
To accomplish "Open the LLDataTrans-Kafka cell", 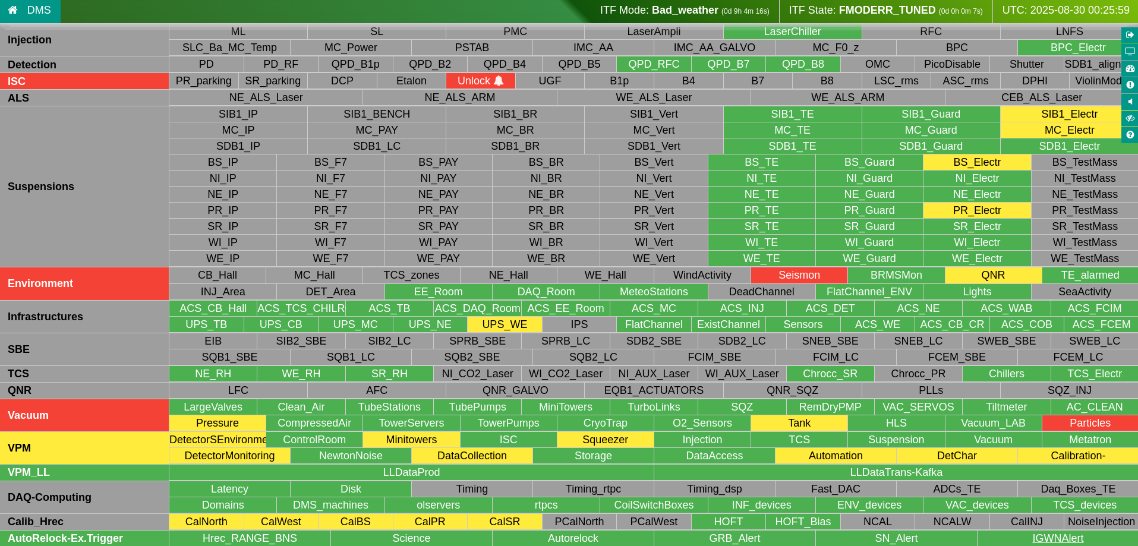I will click(x=896, y=472).
